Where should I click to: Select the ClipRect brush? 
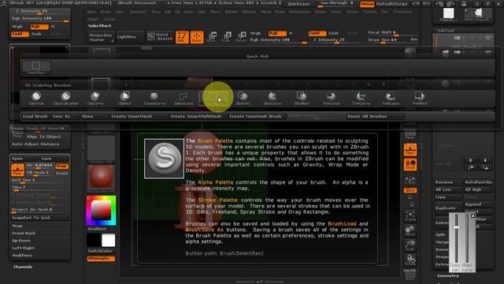[x=124, y=98]
